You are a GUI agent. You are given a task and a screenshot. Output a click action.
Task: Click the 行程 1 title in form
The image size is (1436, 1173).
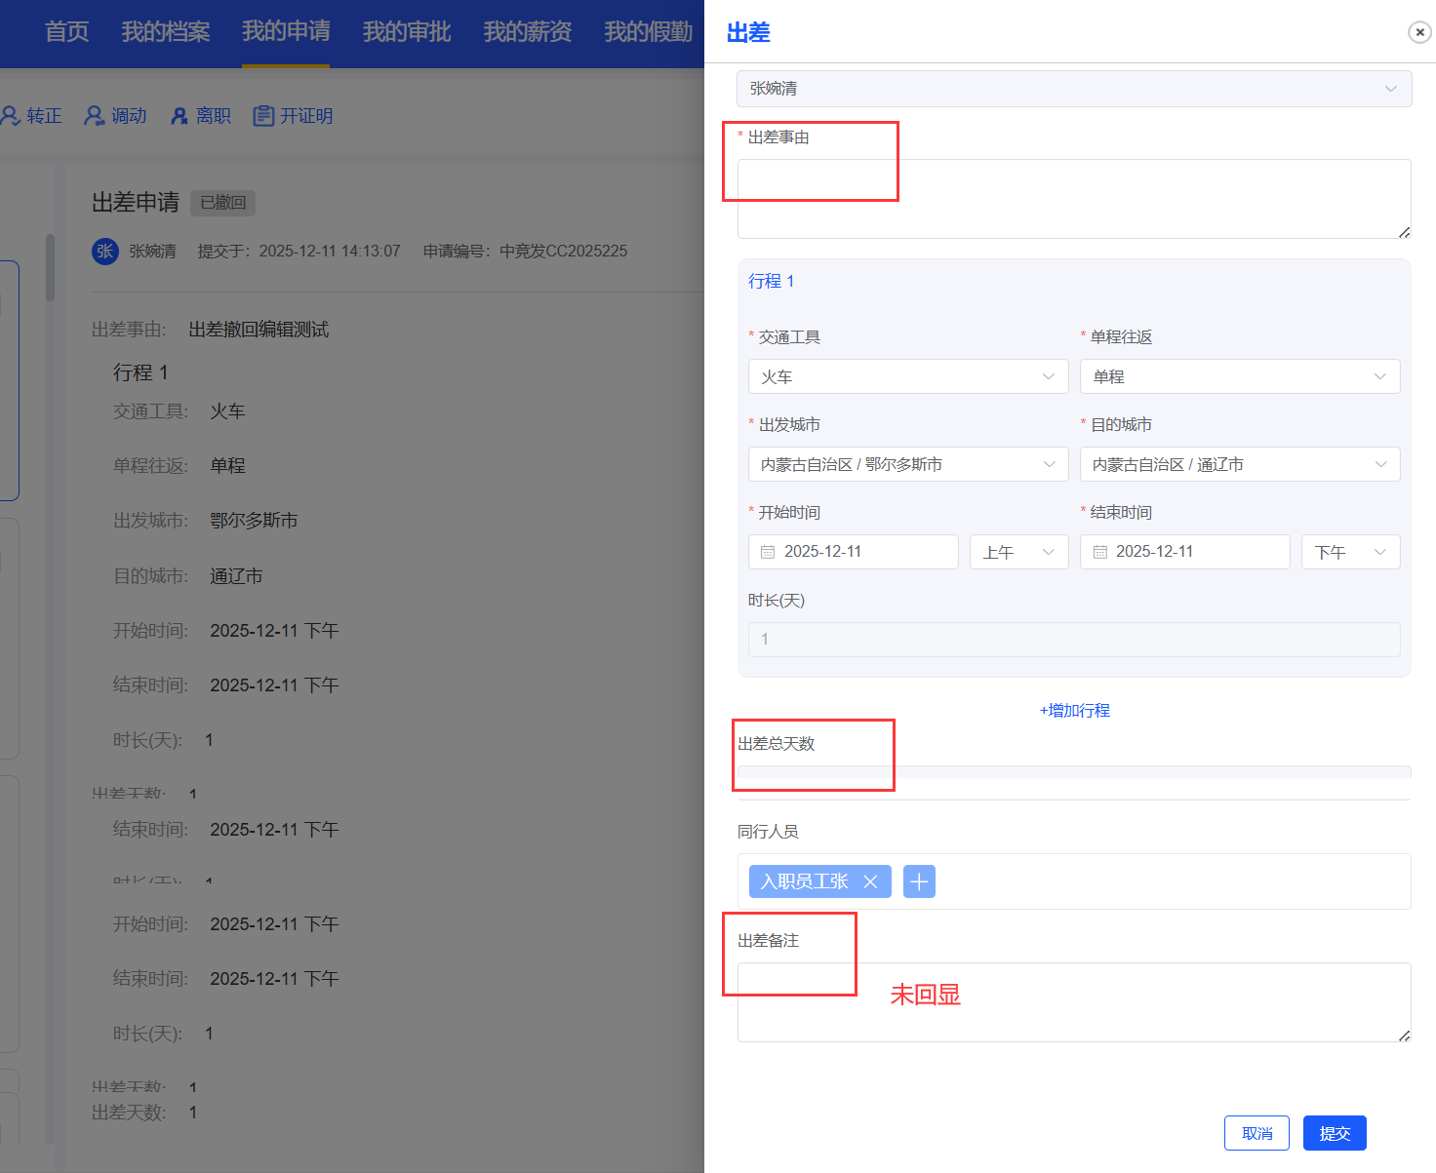[772, 281]
